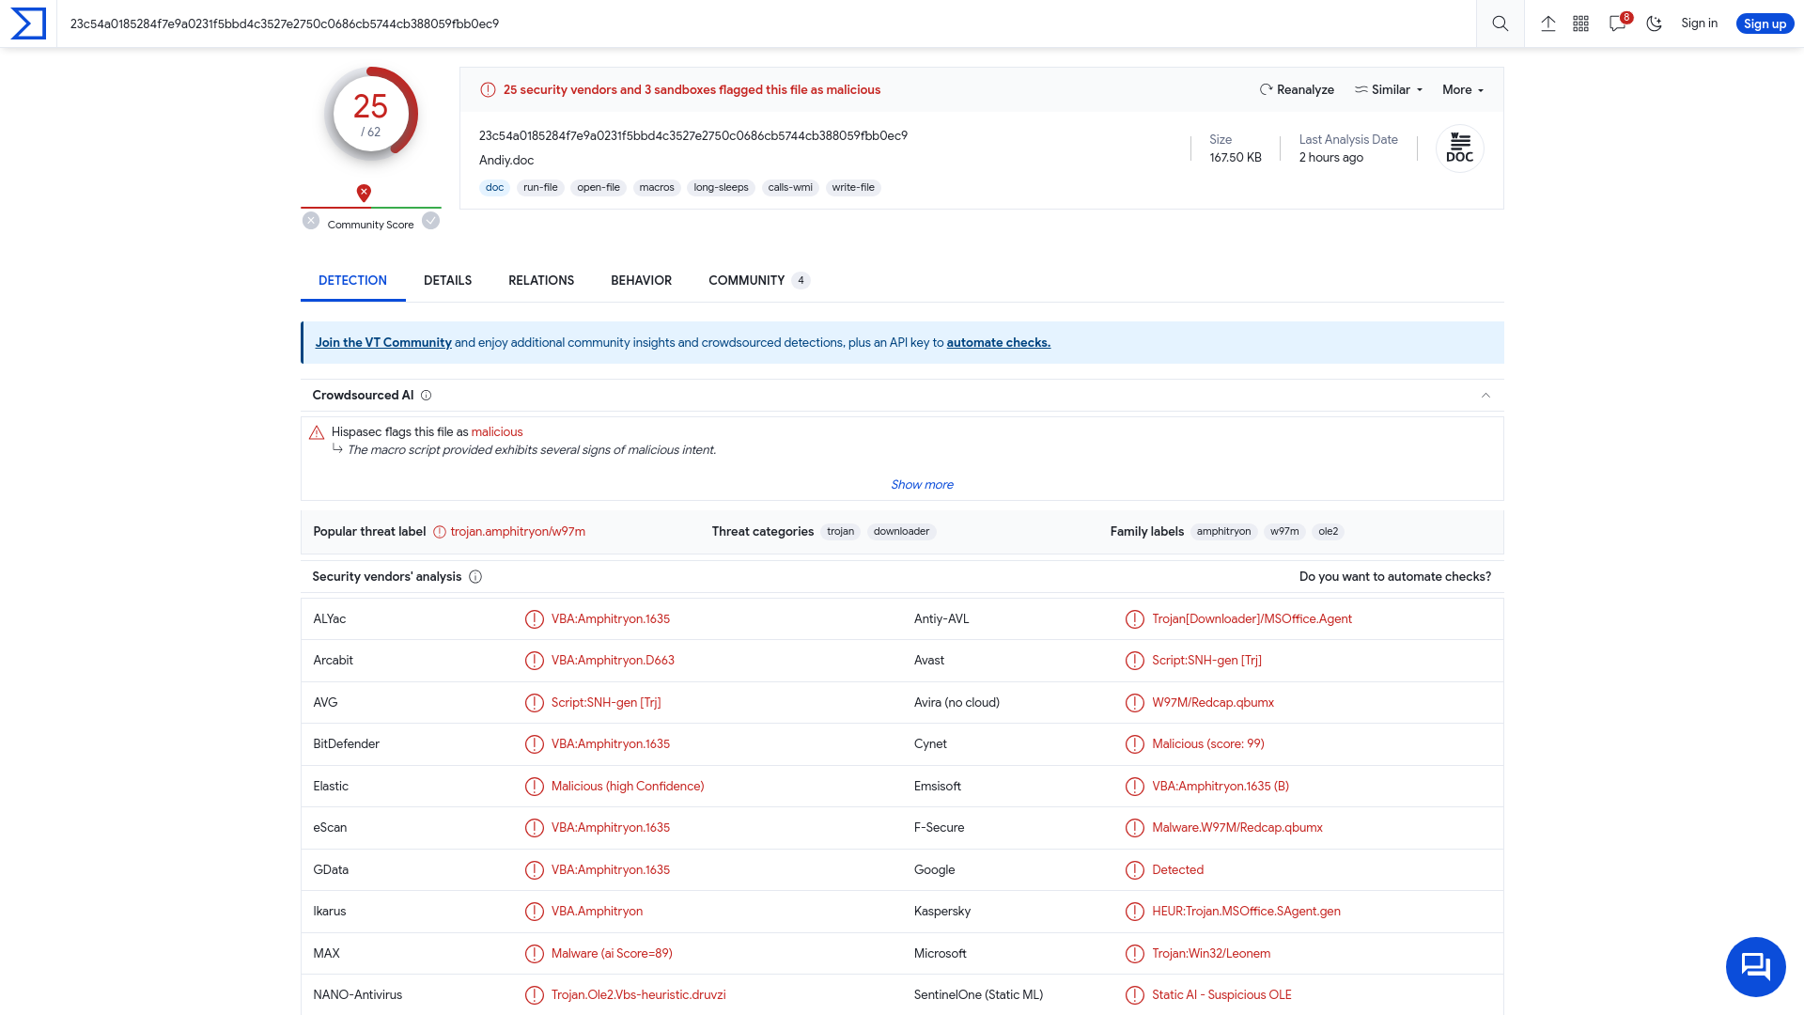
Task: Click the trojan threat category chip
Action: coord(840,532)
